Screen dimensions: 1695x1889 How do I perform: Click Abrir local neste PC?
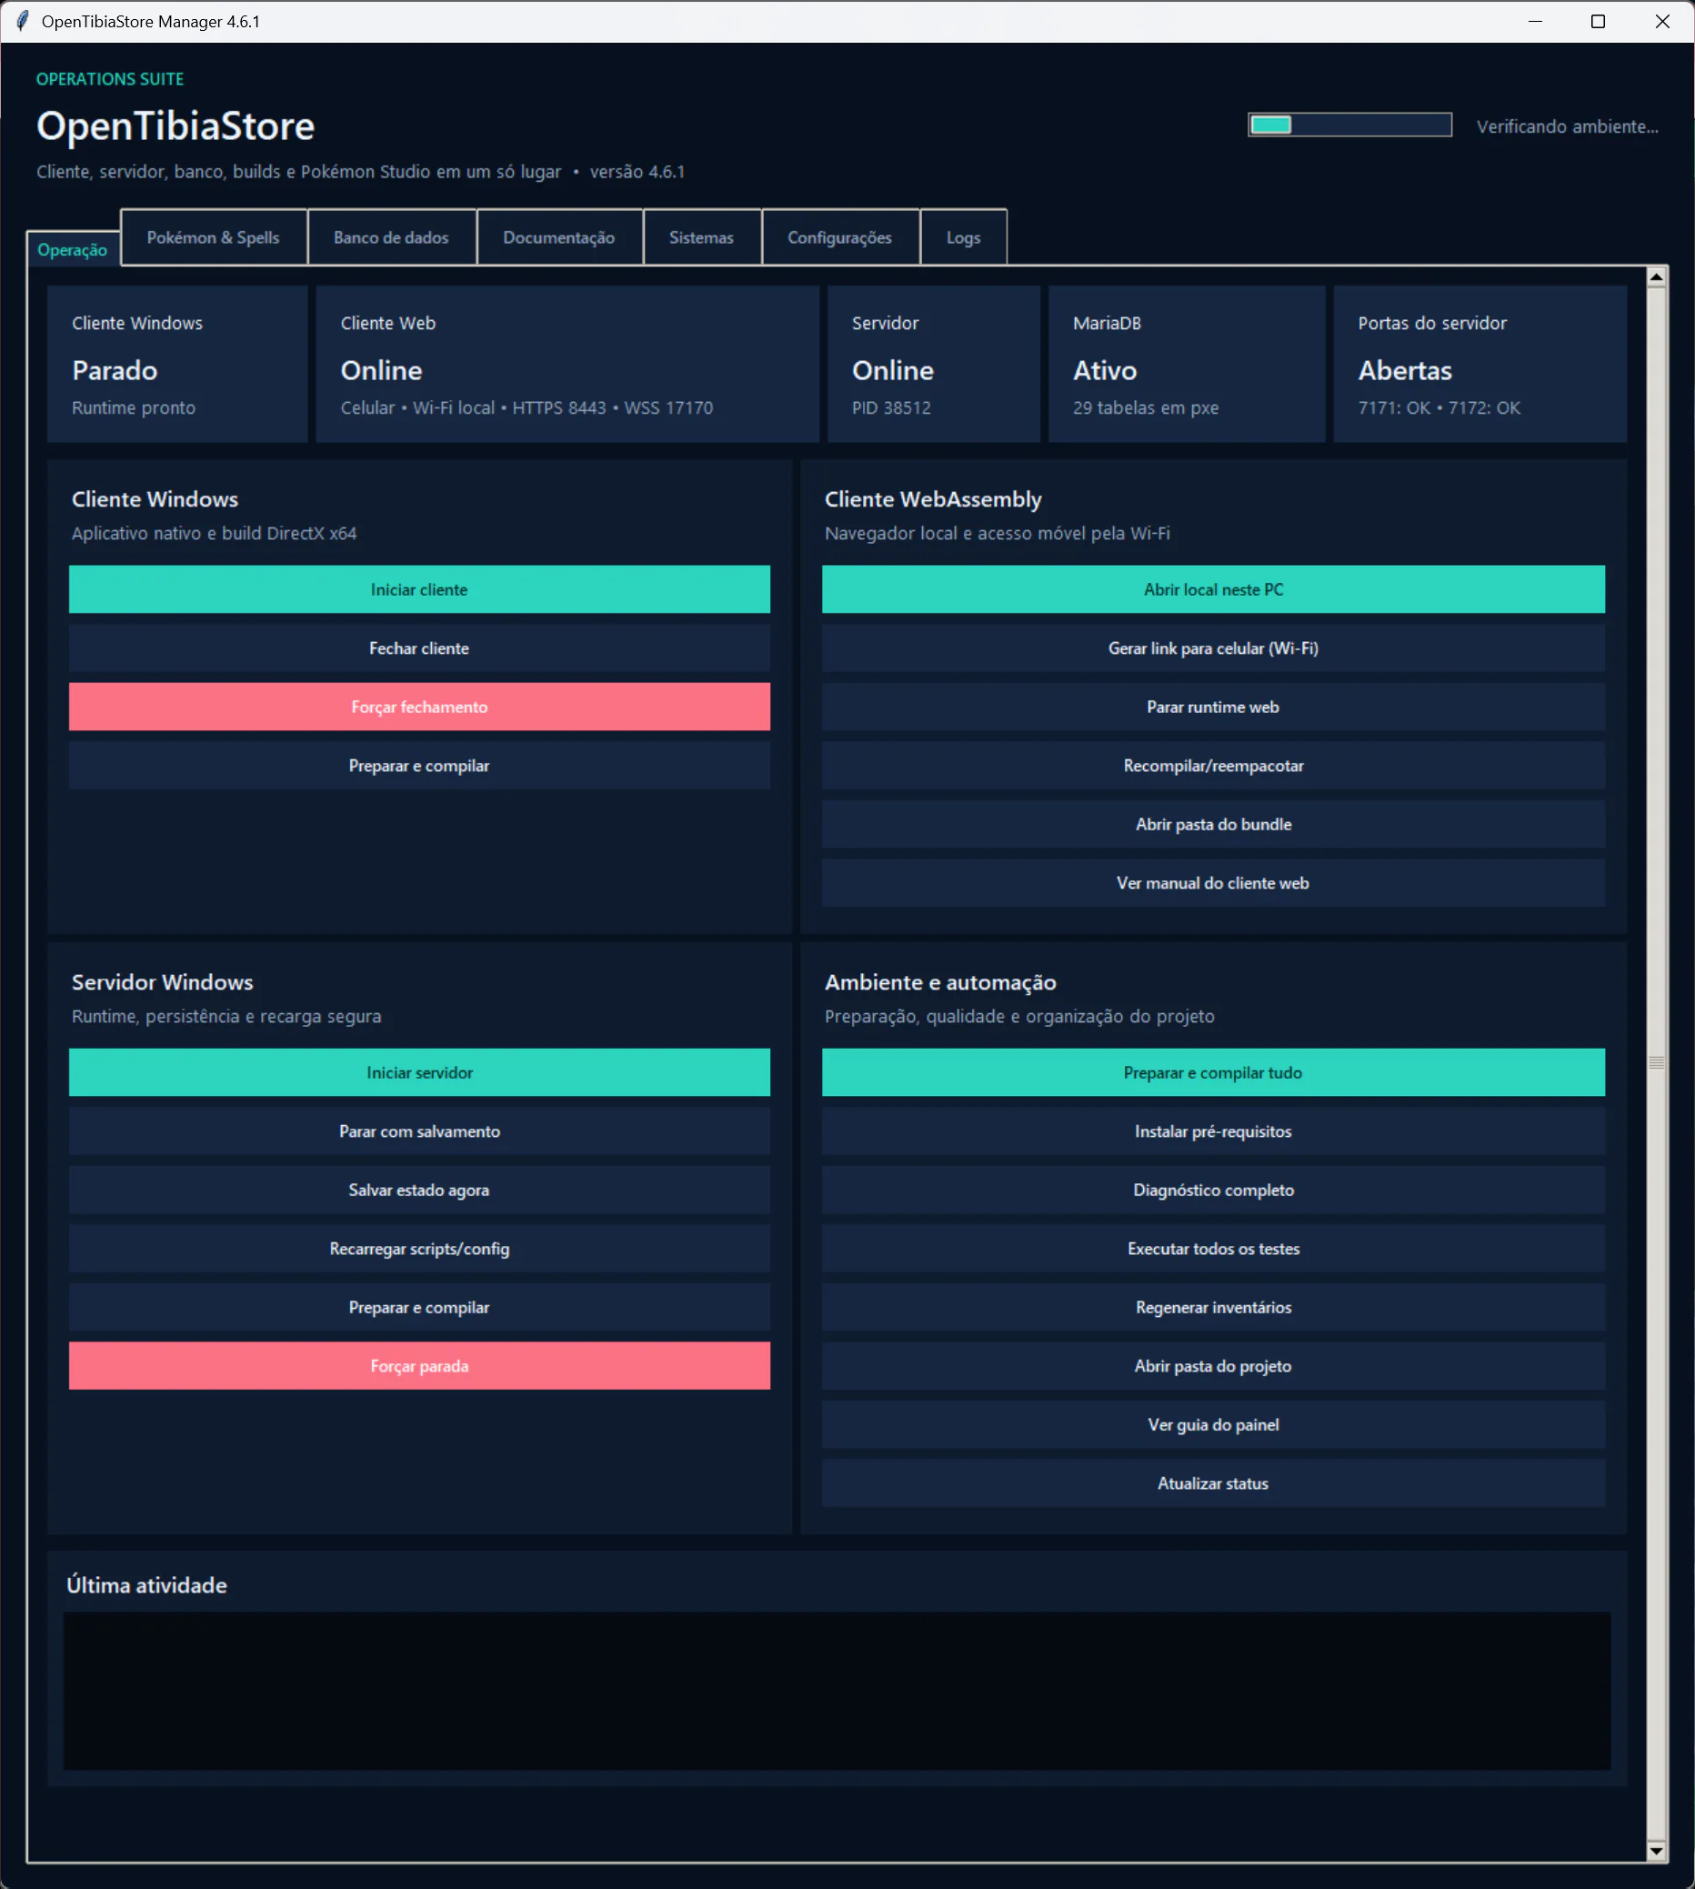point(1214,589)
